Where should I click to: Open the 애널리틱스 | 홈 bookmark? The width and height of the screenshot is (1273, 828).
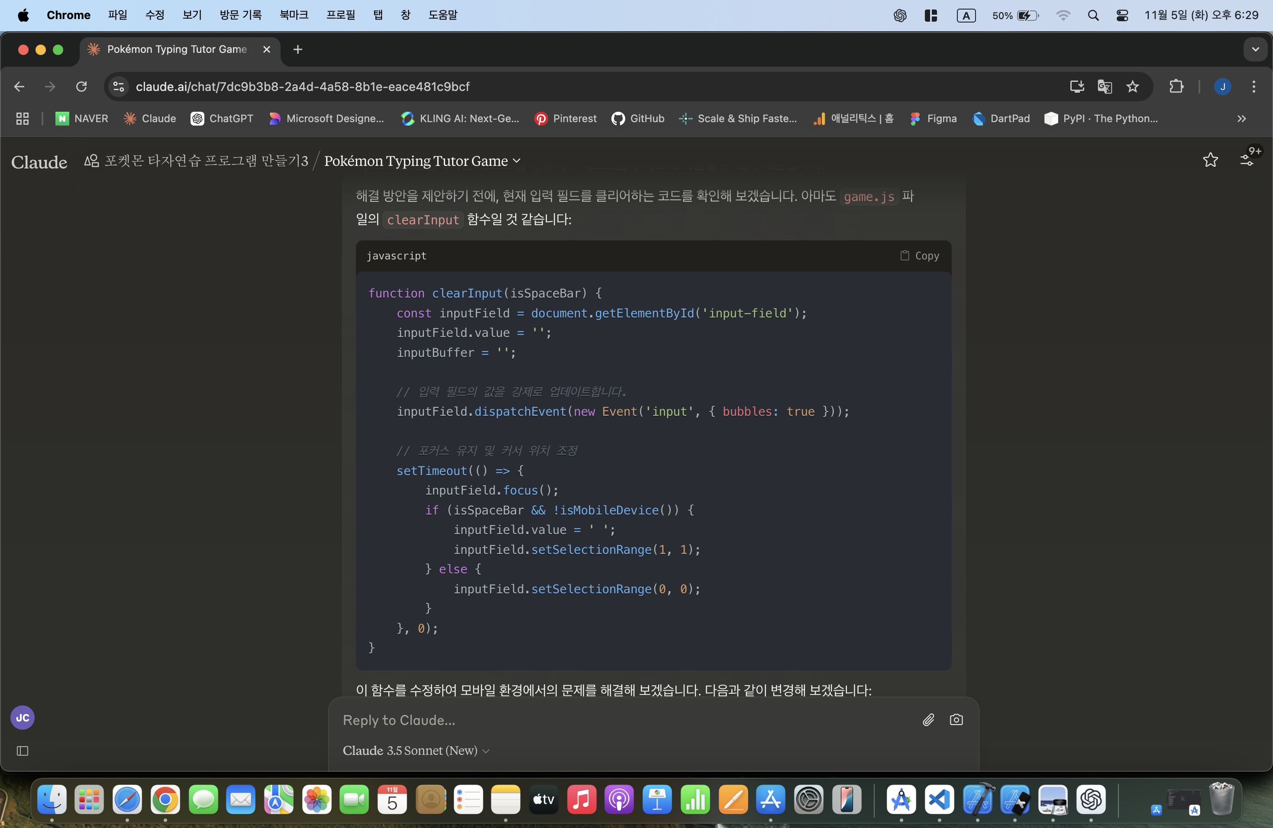point(853,119)
